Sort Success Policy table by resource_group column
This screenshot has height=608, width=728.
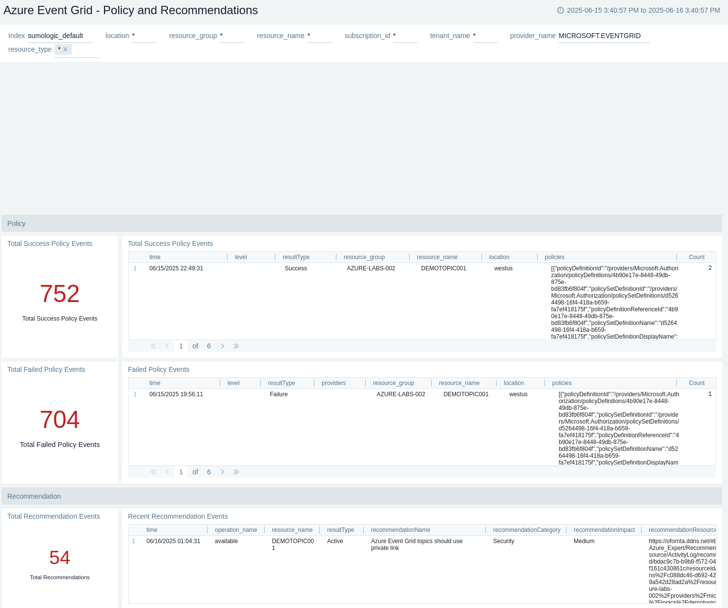[364, 257]
